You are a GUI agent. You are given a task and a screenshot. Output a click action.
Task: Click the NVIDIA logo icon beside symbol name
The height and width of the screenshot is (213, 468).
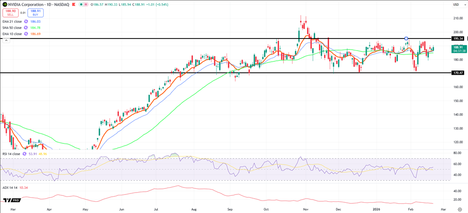[x=5, y=4]
